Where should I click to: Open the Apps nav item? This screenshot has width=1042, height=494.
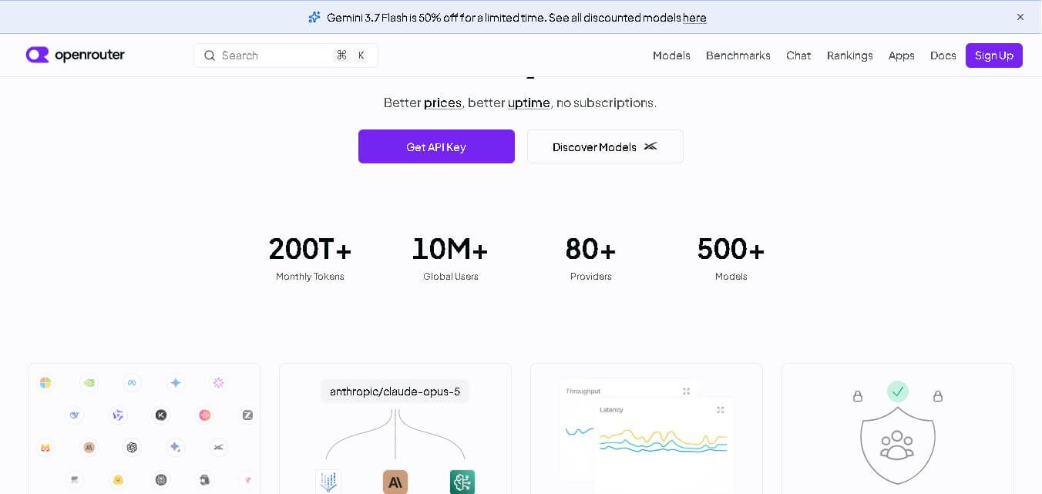(x=902, y=55)
